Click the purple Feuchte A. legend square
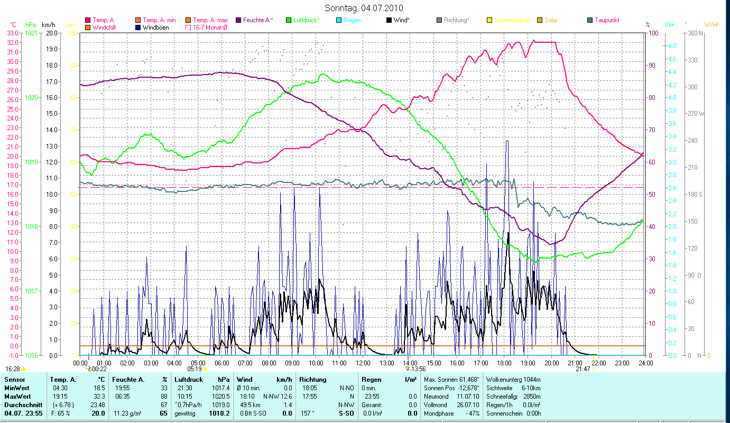This screenshot has width=730, height=423. click(x=238, y=20)
